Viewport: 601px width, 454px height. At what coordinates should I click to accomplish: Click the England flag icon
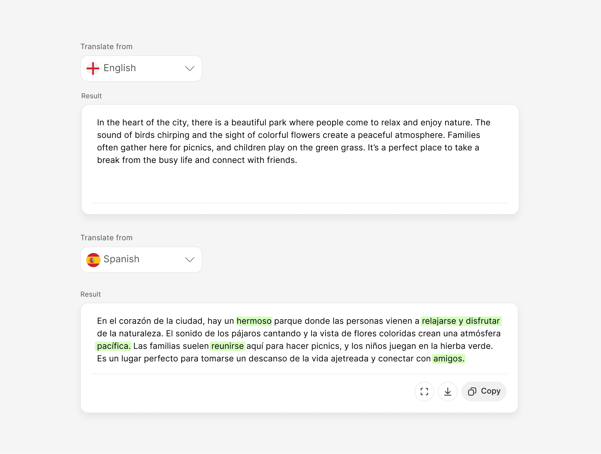(x=93, y=69)
